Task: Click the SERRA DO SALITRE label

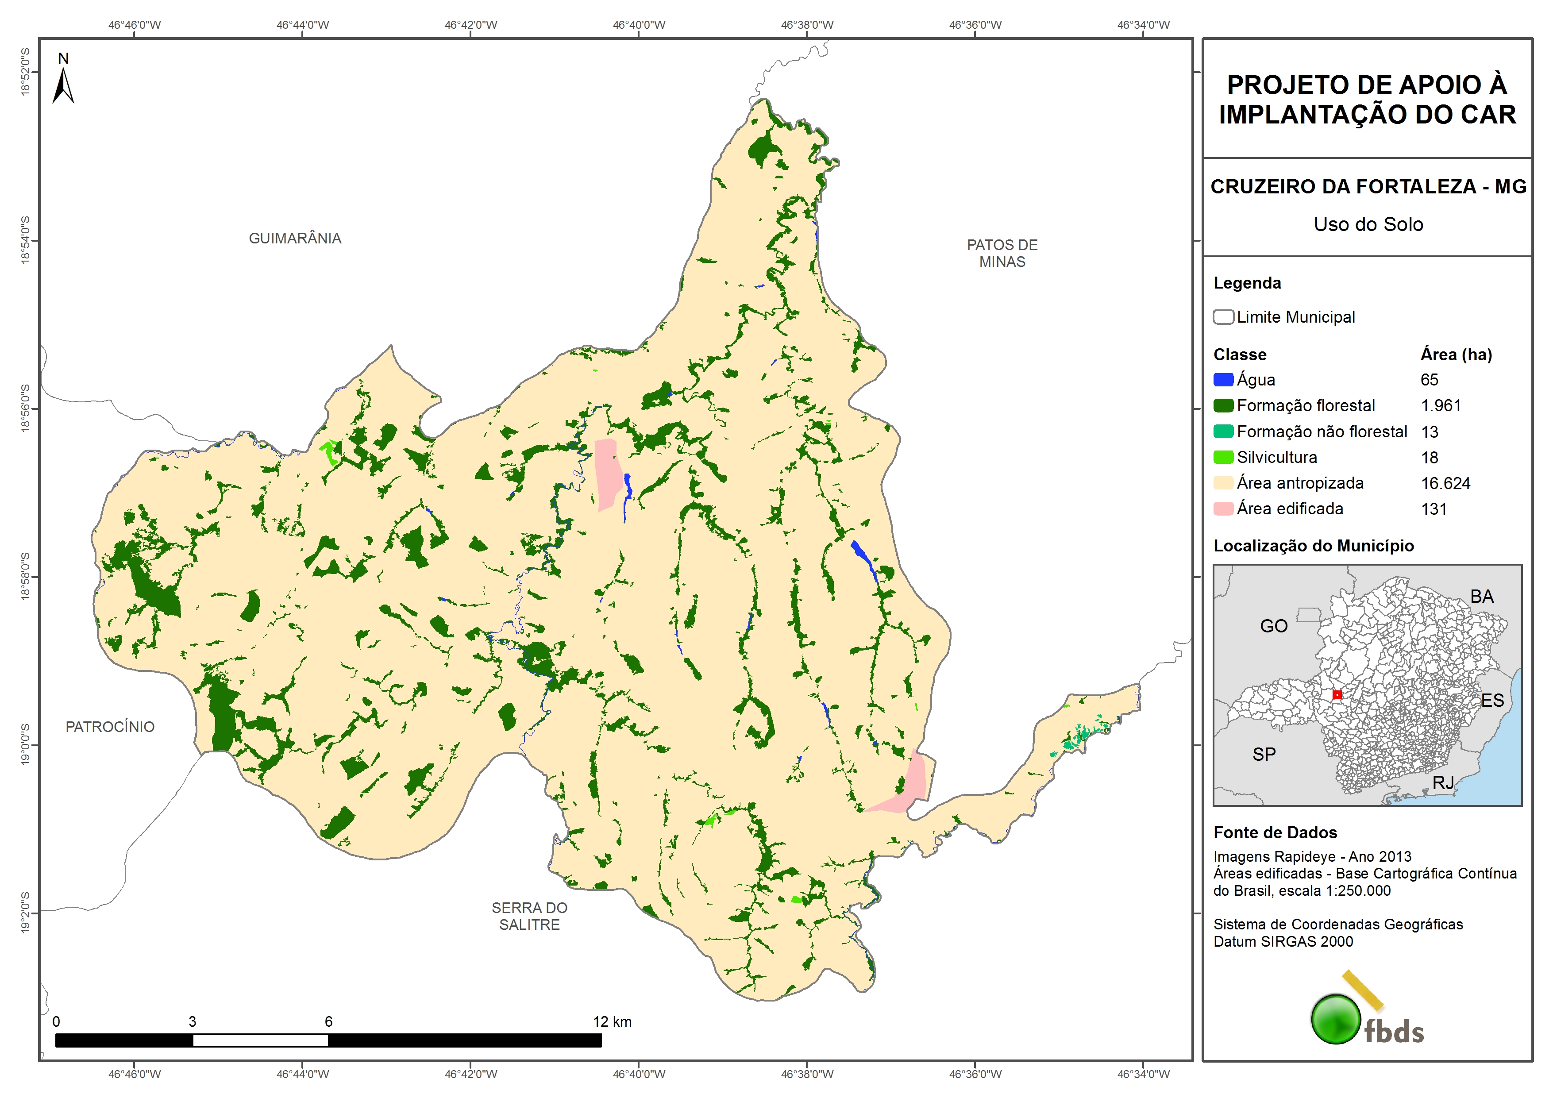Action: pyautogui.click(x=529, y=916)
